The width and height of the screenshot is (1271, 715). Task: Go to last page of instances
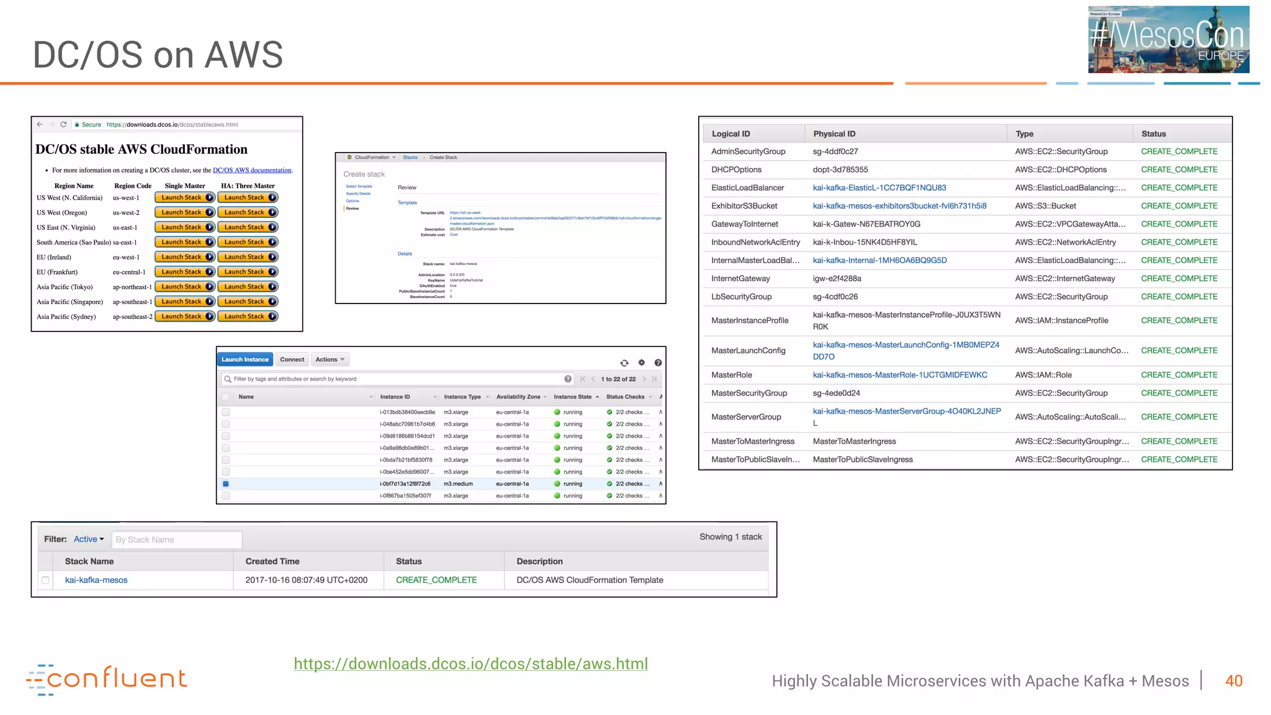click(x=654, y=379)
